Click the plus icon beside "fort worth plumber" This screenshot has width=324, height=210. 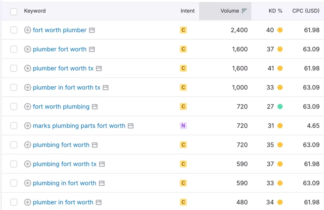(28, 30)
